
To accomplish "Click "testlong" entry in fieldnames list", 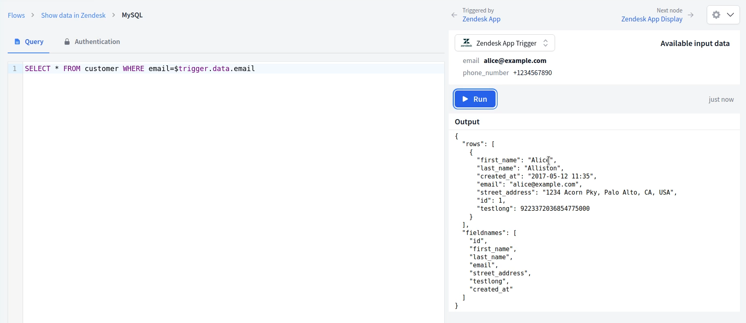I will coord(489,281).
